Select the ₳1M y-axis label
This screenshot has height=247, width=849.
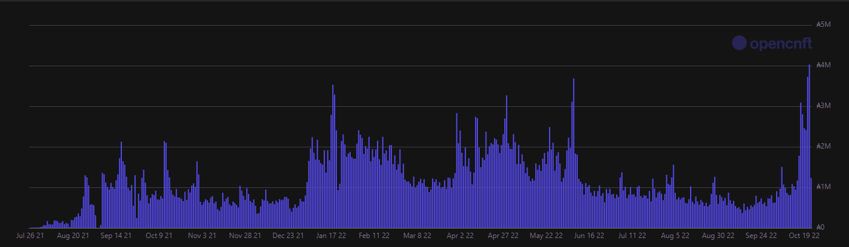[x=823, y=187]
